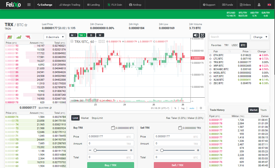
Task: Mute chart sound speaker icon
Action: point(196,35)
